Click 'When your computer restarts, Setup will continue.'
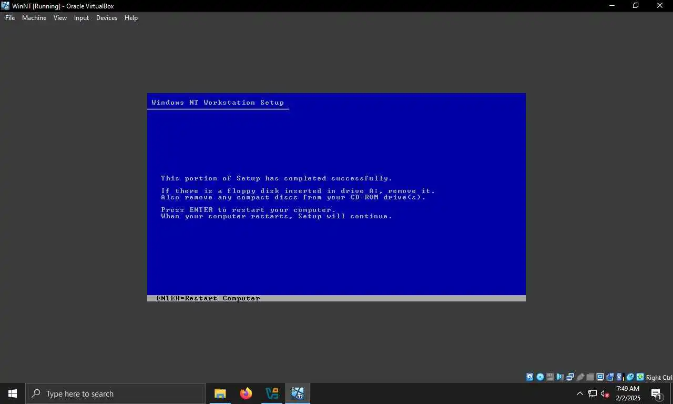 tap(277, 216)
